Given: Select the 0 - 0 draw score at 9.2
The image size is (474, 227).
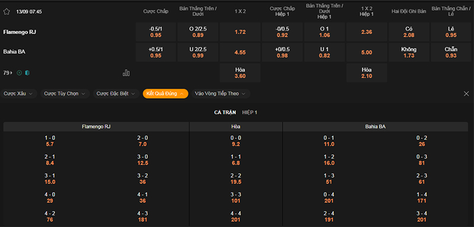Looking at the screenshot, I should (x=236, y=141).
